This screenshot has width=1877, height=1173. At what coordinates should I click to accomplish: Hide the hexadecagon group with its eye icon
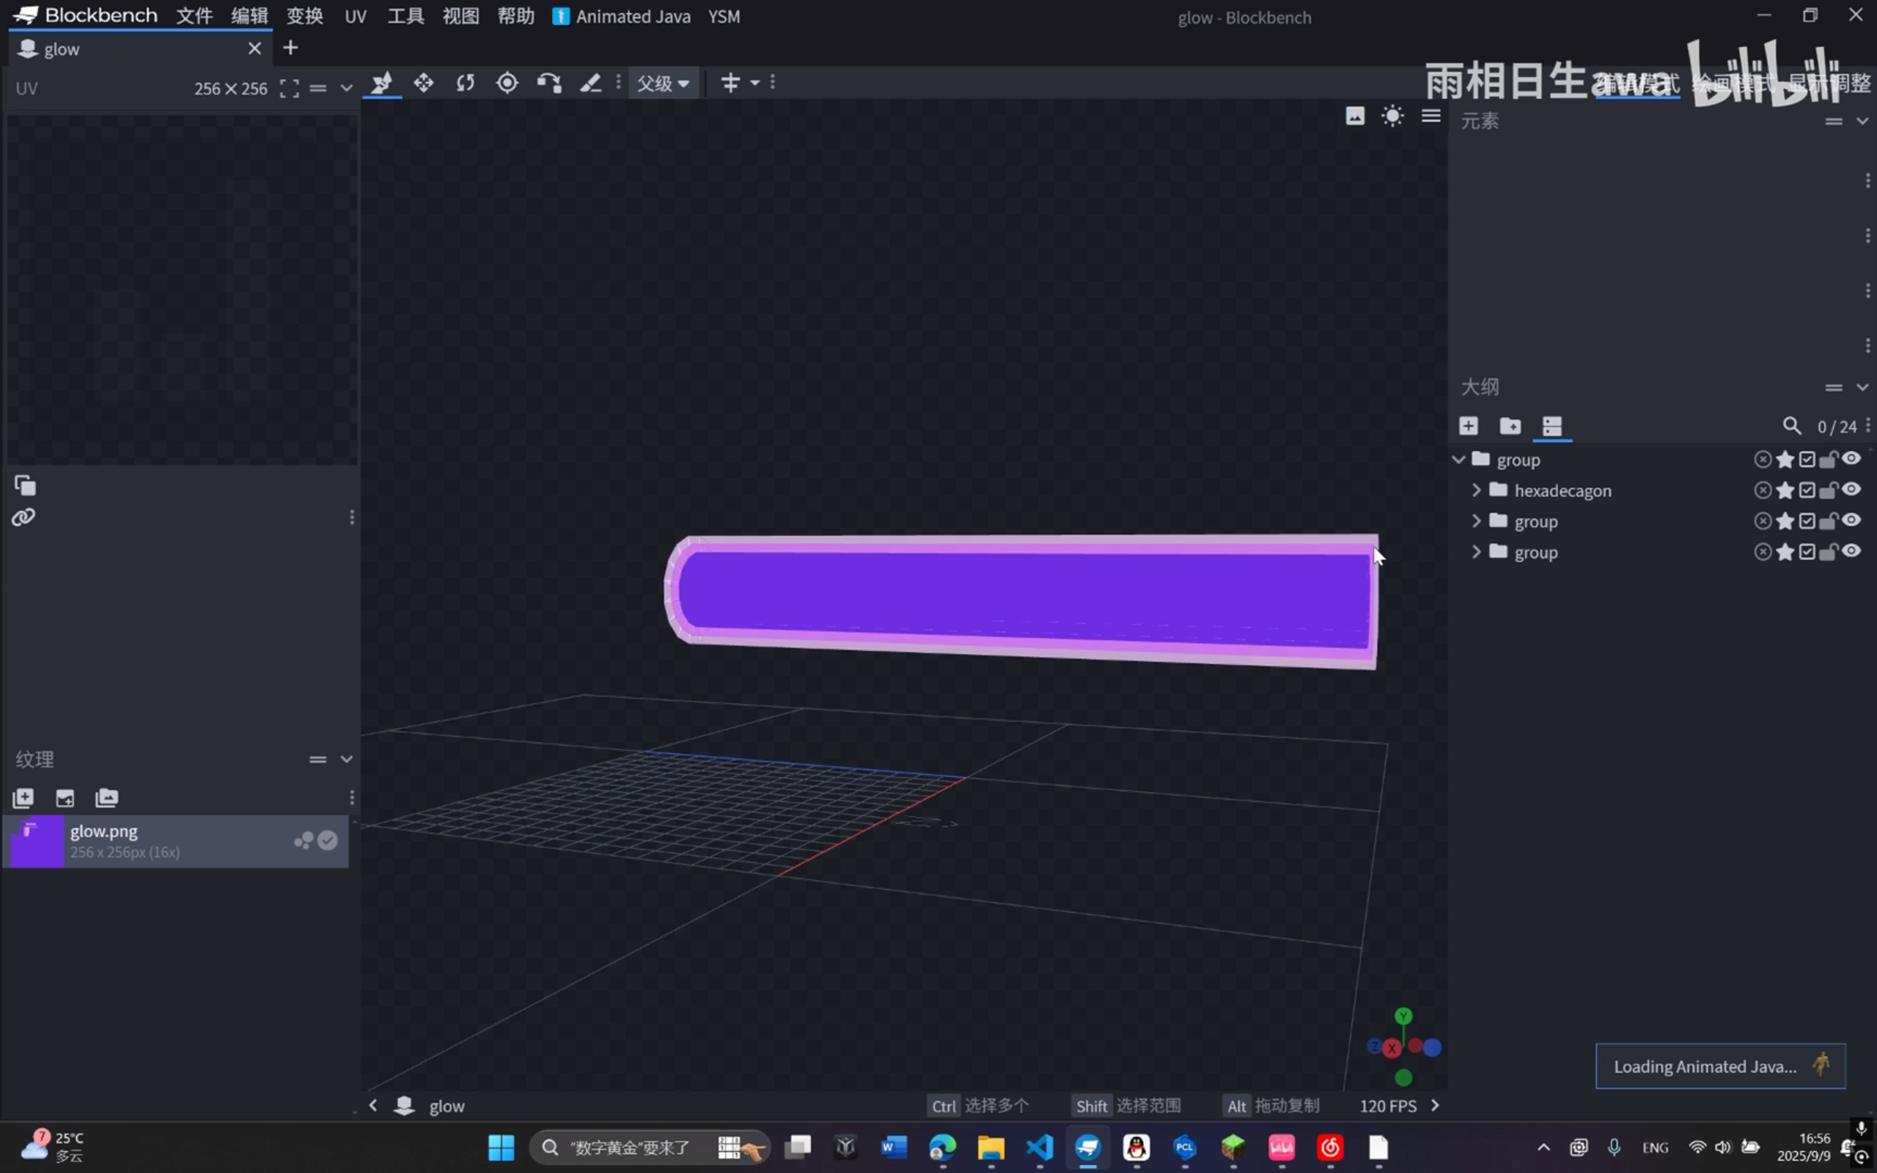pos(1852,490)
